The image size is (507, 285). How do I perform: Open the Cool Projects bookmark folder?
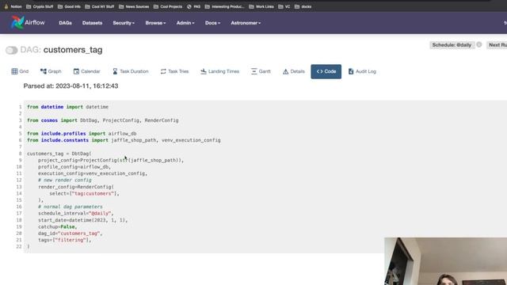pos(168,6)
